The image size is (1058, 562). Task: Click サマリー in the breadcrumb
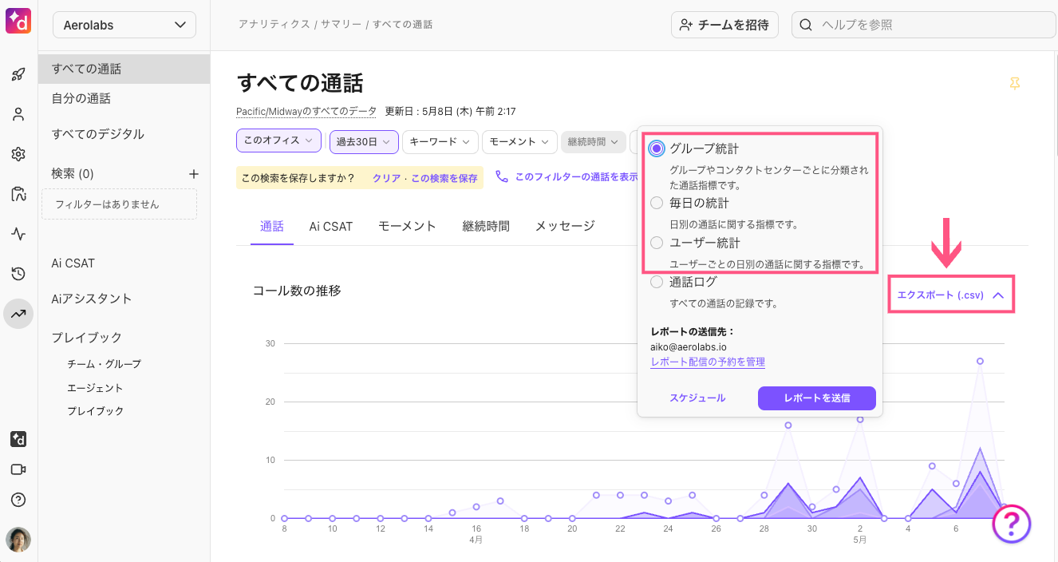tap(342, 25)
